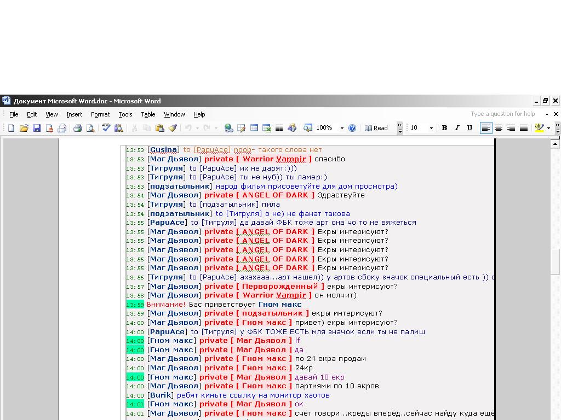Click the line '[Gusina] to [PapuAce] noob'
Viewport: 561px width, 420px height.
[224, 150]
